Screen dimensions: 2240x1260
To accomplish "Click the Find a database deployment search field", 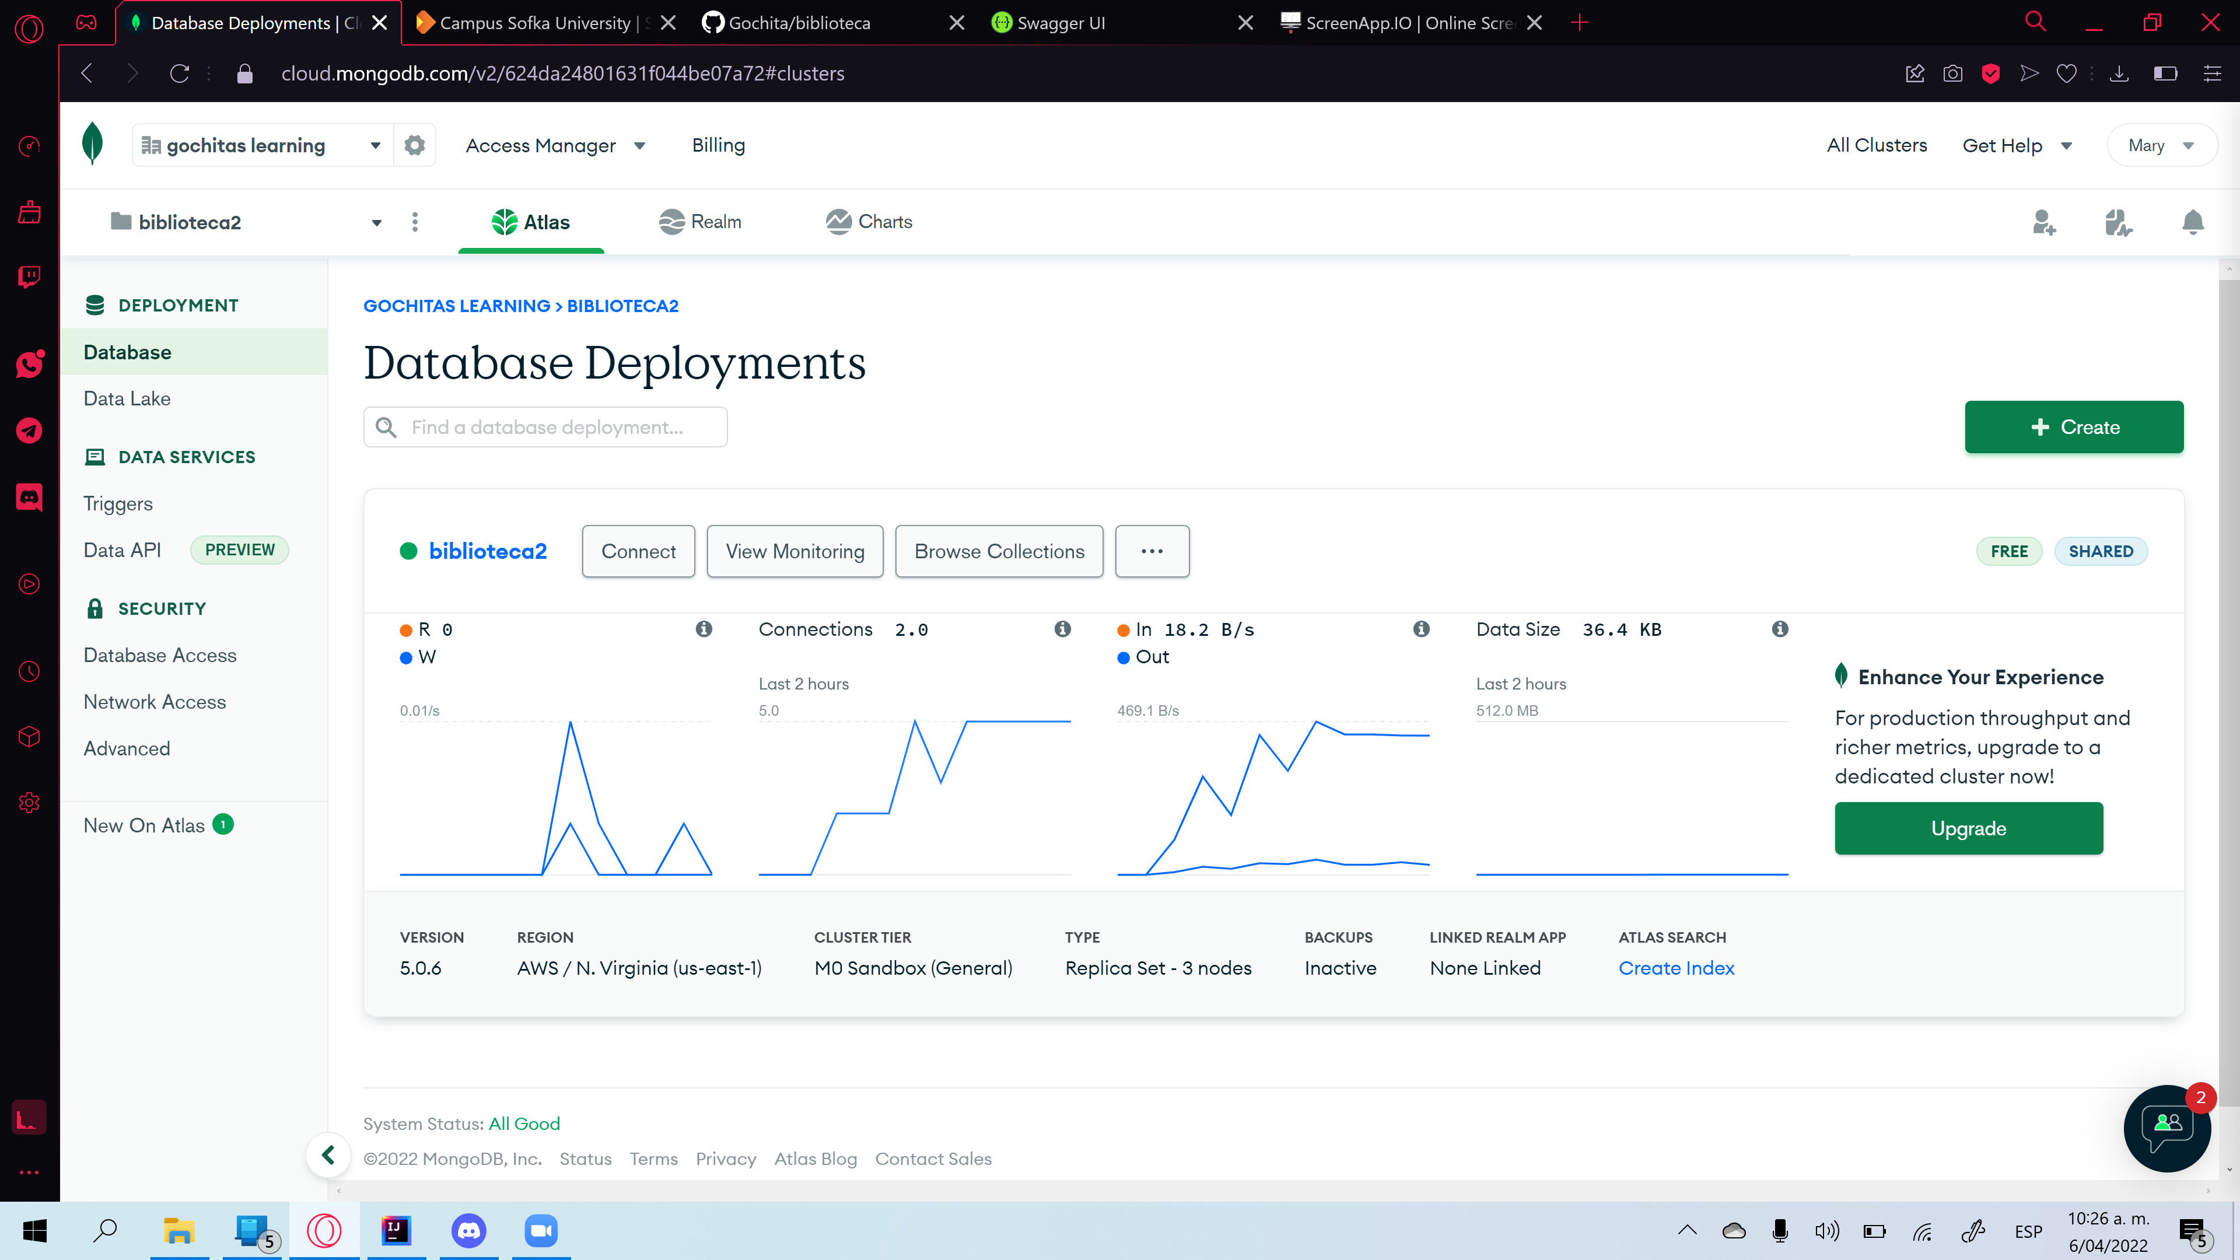I will 545,427.
